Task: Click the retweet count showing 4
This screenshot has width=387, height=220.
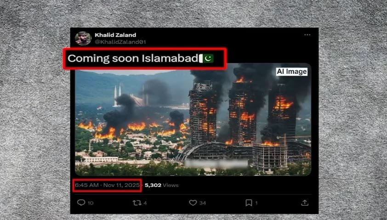Action: click(145, 203)
